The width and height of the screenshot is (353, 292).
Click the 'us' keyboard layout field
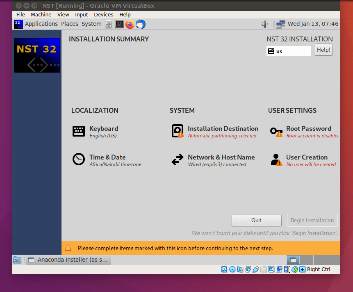(288, 51)
